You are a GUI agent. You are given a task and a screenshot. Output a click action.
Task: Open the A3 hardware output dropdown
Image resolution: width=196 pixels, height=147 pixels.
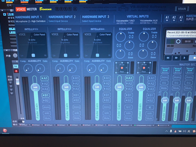click(181, 18)
